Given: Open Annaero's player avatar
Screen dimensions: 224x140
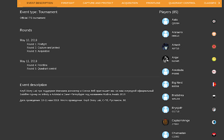Looking at the screenshot, I should [x=166, y=34].
